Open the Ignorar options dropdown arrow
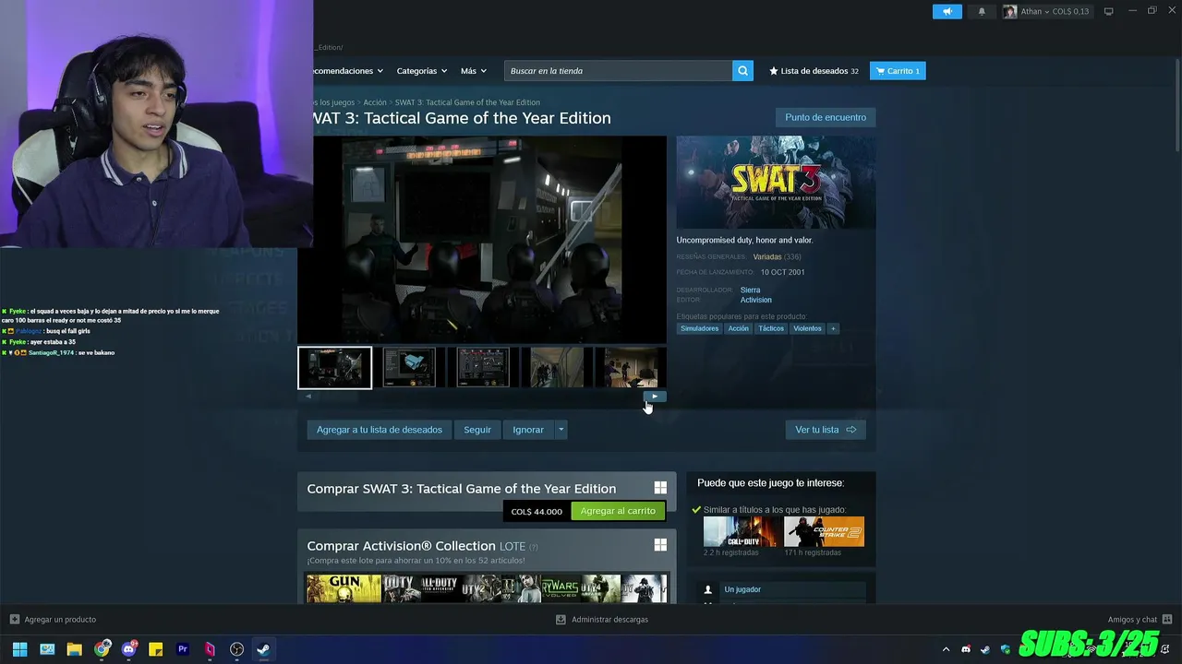 coord(561,430)
